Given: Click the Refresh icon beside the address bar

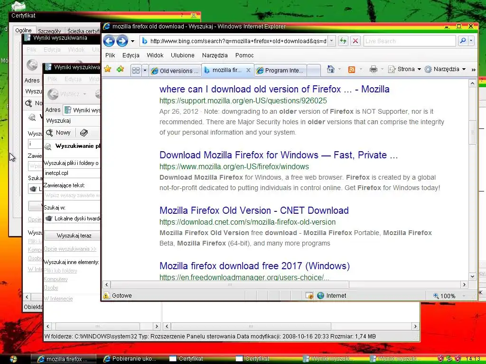Looking at the screenshot, I should pyautogui.click(x=343, y=41).
